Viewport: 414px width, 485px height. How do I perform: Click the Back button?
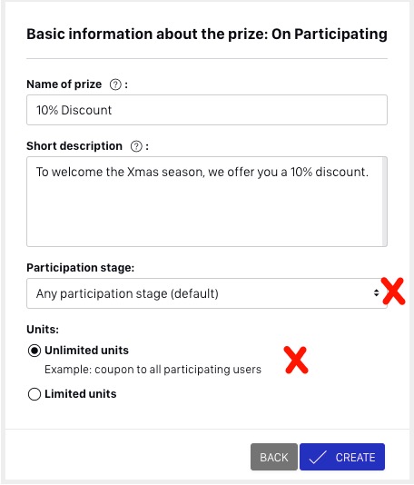pos(274,457)
